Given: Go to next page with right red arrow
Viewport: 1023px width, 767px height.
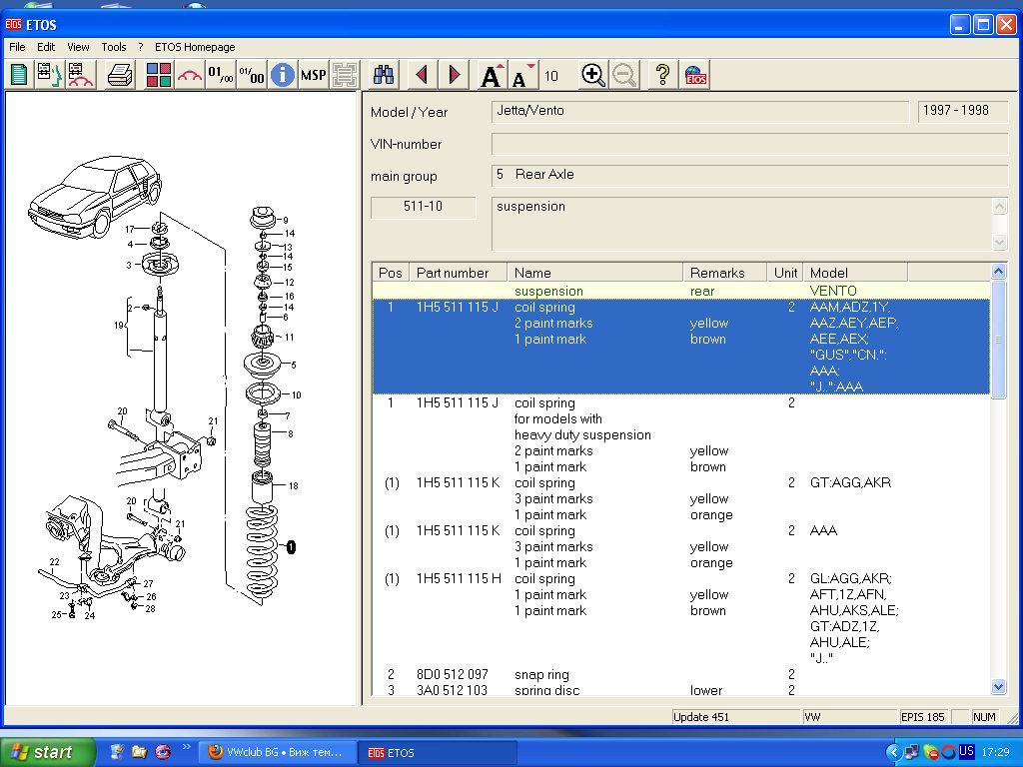Looking at the screenshot, I should point(455,75).
